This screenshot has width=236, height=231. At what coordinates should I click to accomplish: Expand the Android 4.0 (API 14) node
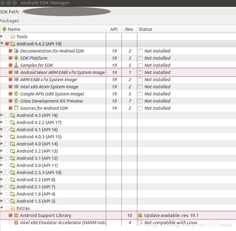[2, 144]
